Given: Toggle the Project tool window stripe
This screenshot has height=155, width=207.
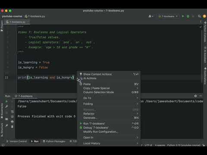Looking at the screenshot, I should tap(2, 26).
